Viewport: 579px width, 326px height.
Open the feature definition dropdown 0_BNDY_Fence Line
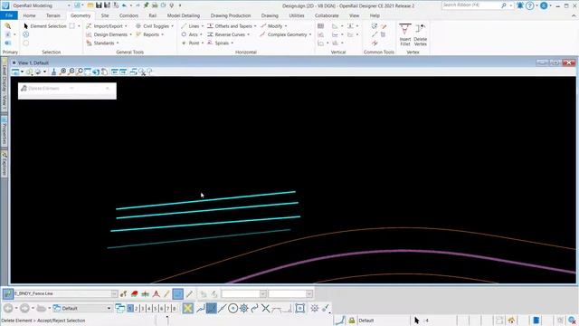click(114, 293)
